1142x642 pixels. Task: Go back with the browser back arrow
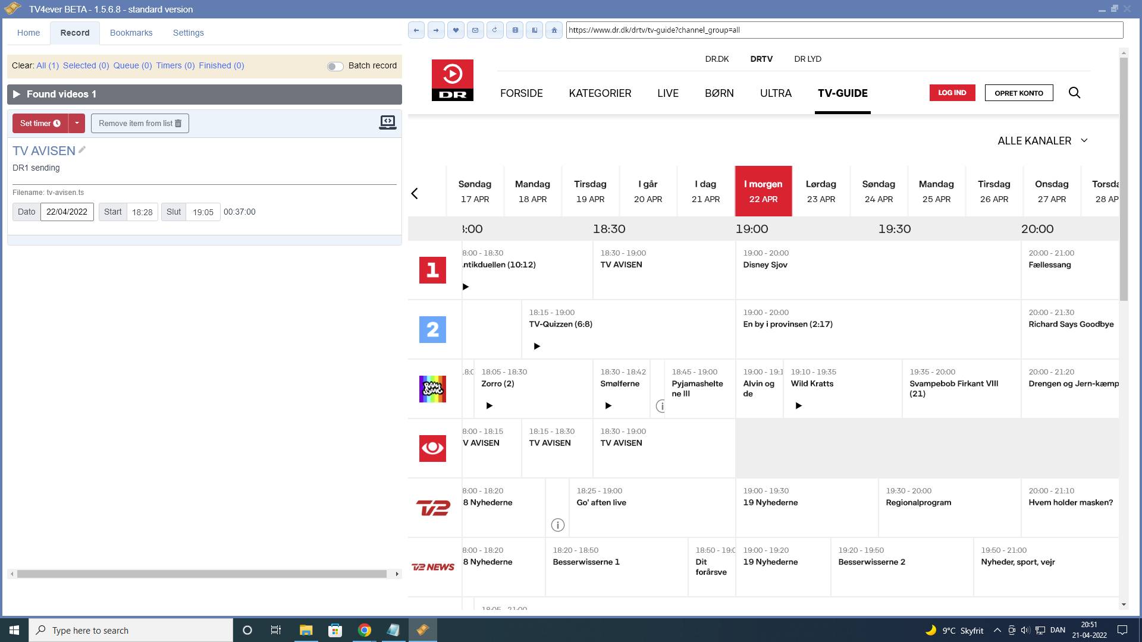(x=416, y=30)
